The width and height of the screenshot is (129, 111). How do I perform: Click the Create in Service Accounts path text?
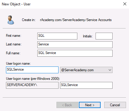[x=76, y=20]
